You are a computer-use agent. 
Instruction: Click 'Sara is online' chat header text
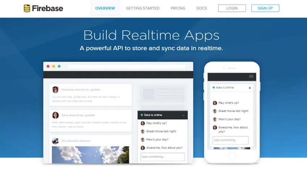pyautogui.click(x=153, y=115)
